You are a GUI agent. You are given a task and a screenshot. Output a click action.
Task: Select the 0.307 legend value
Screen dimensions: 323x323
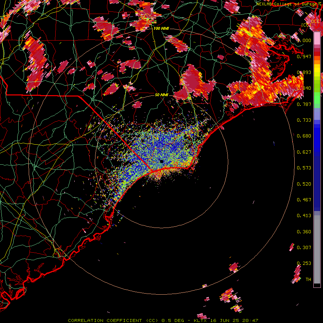[304, 248]
